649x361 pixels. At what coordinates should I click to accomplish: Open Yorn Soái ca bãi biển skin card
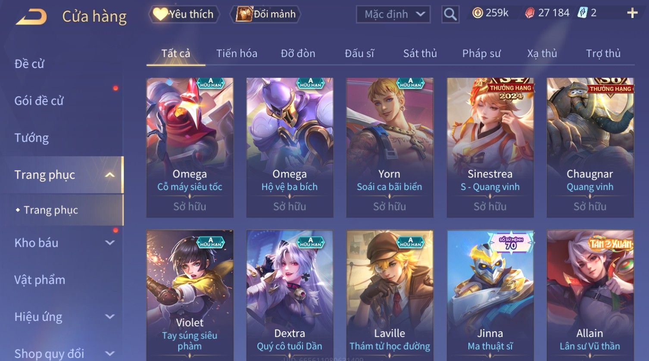point(390,147)
